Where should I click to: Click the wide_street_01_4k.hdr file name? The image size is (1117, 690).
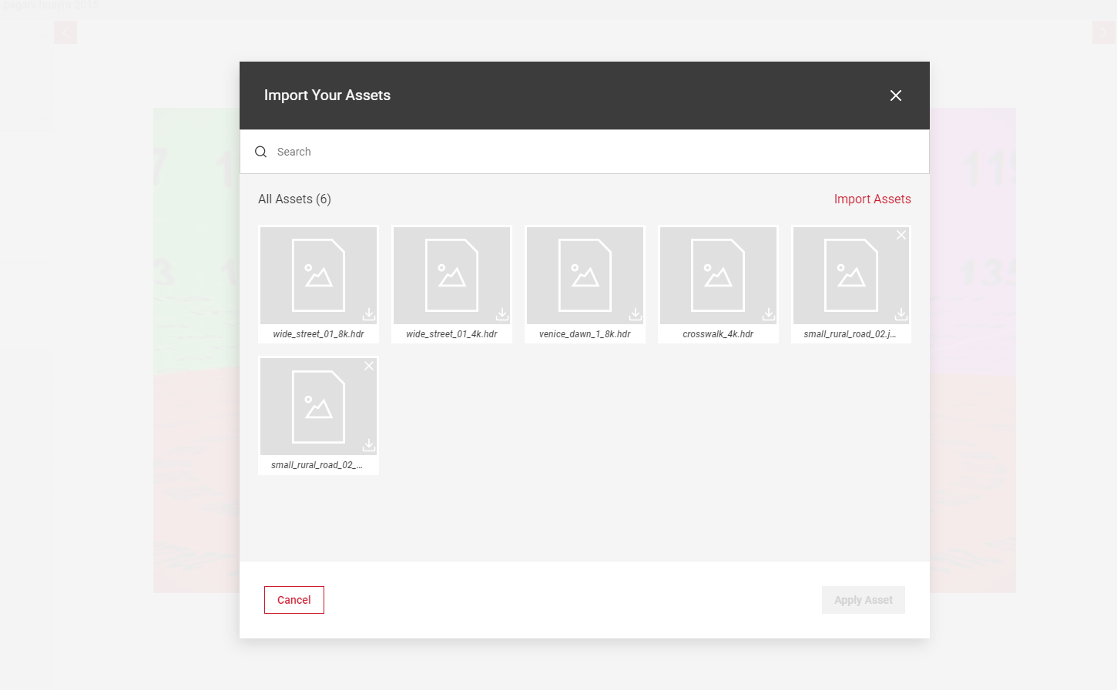(x=451, y=334)
